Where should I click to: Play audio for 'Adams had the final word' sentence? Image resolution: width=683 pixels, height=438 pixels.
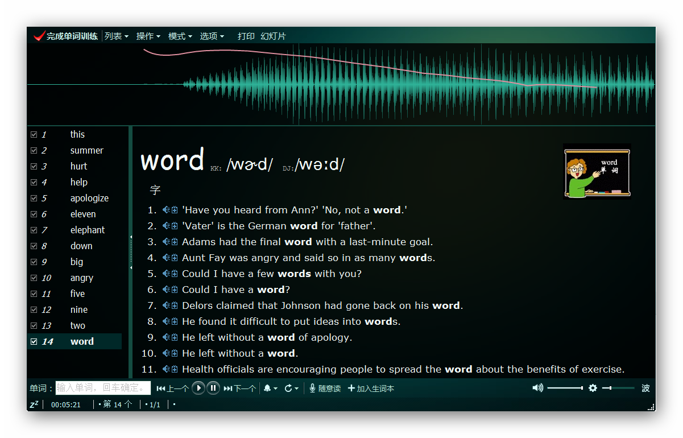[165, 242]
